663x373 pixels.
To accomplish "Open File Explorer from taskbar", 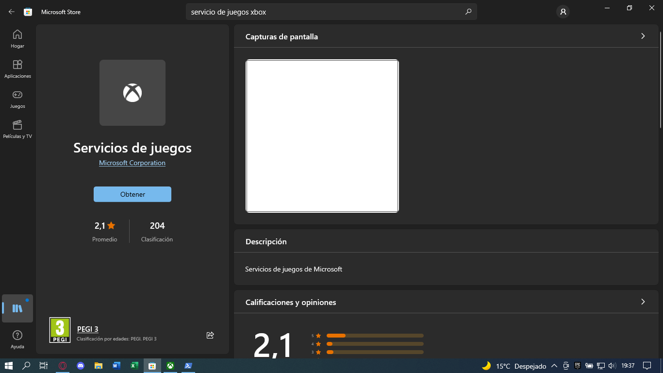I will [x=99, y=366].
